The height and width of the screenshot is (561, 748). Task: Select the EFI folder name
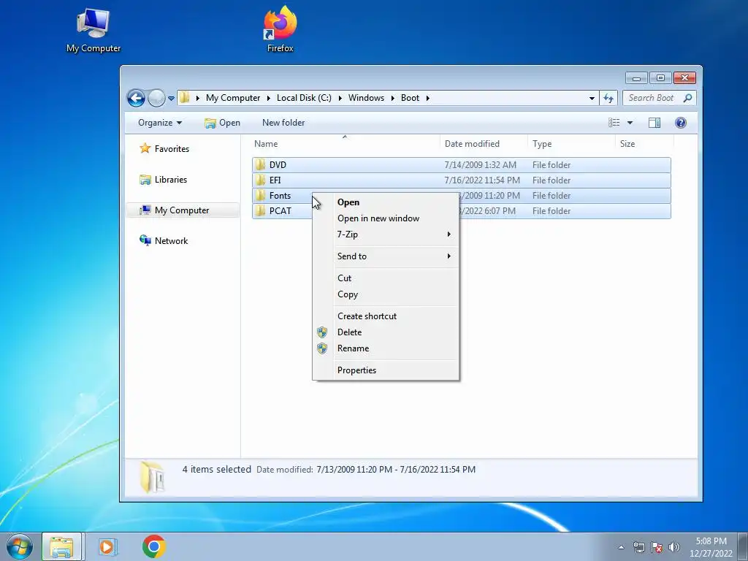(x=275, y=180)
